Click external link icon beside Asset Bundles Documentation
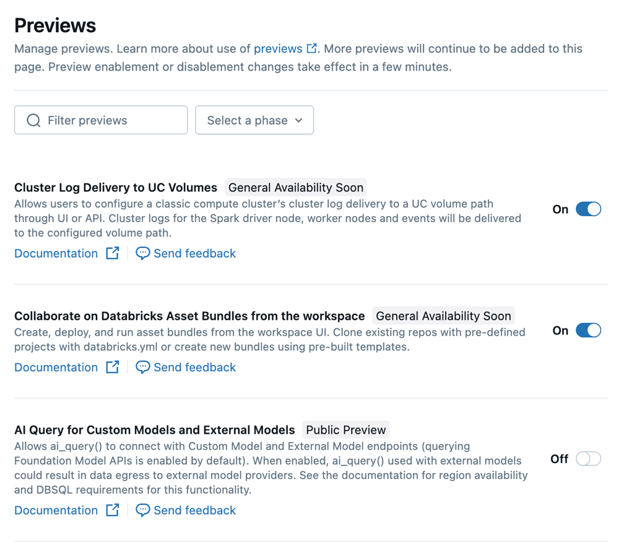This screenshot has width=619, height=544. (113, 367)
